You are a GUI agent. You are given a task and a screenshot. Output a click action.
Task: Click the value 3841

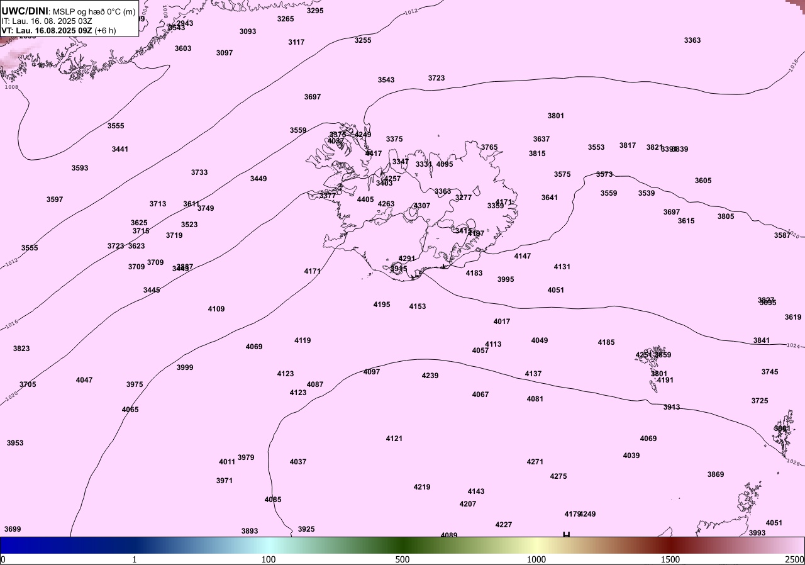[x=762, y=340]
